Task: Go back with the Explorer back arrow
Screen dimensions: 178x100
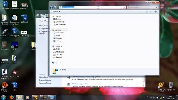Action: click(51, 7)
